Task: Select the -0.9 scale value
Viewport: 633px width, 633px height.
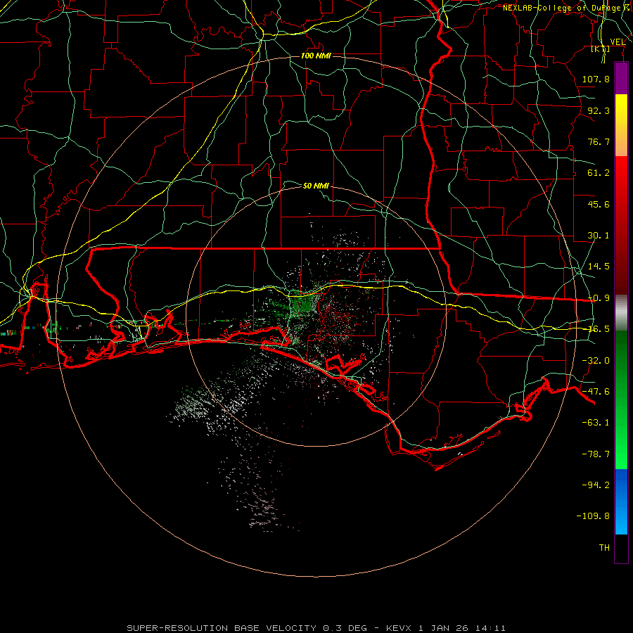Action: point(599,298)
